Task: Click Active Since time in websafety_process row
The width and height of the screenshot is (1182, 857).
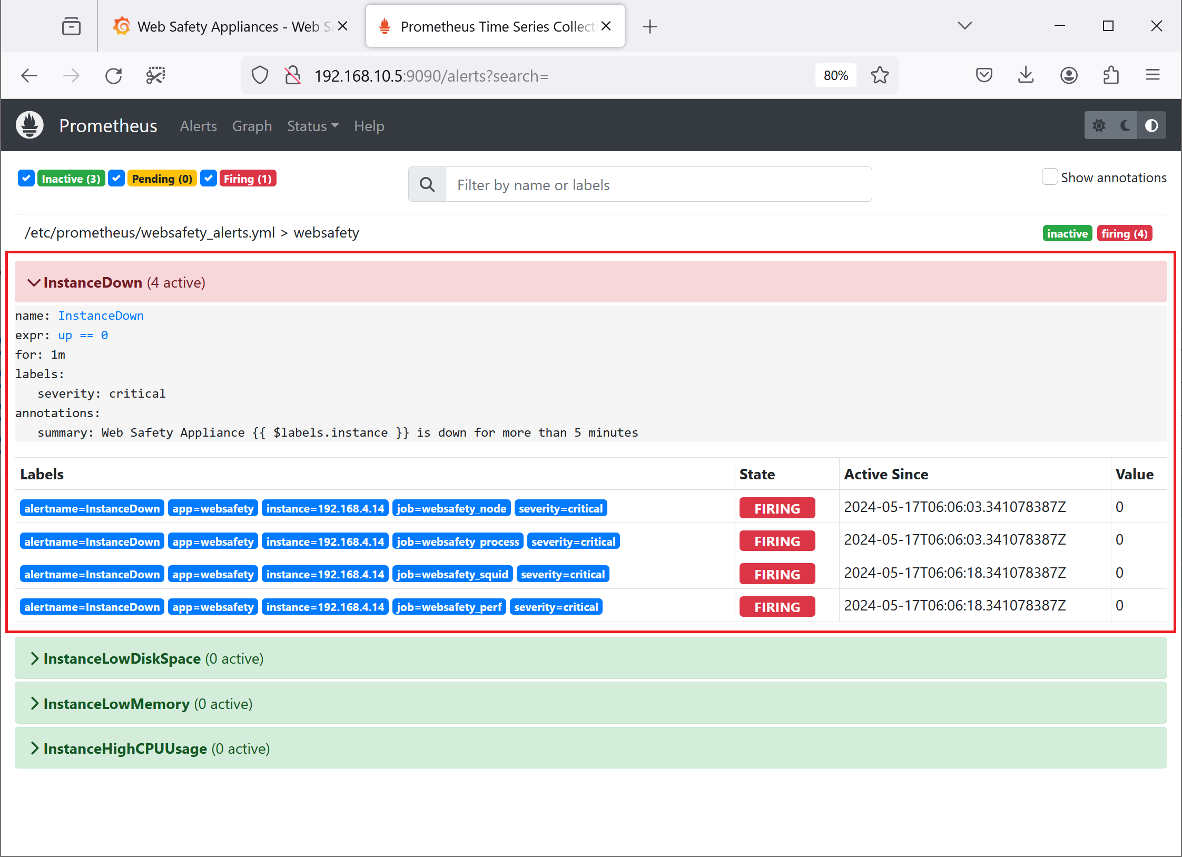Action: 955,540
